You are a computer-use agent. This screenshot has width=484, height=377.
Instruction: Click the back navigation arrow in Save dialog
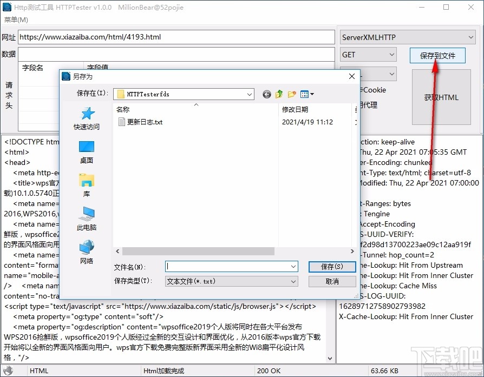click(266, 94)
